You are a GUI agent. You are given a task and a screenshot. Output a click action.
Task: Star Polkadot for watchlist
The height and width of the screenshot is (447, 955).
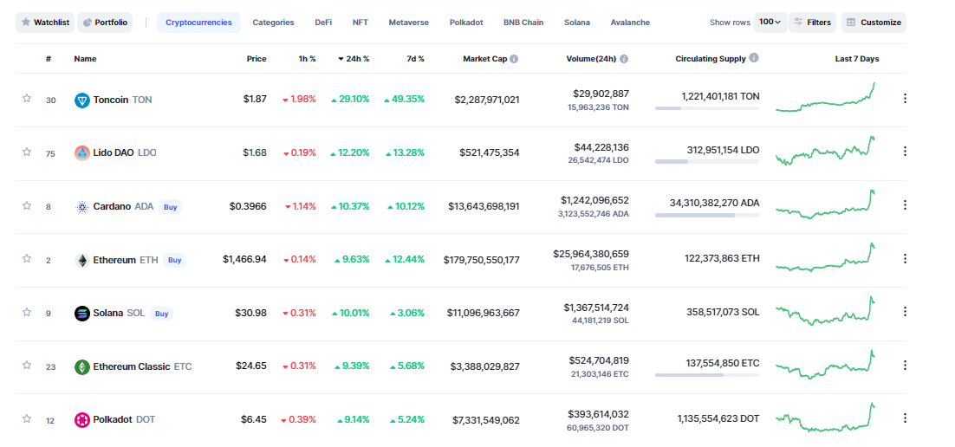click(x=27, y=418)
